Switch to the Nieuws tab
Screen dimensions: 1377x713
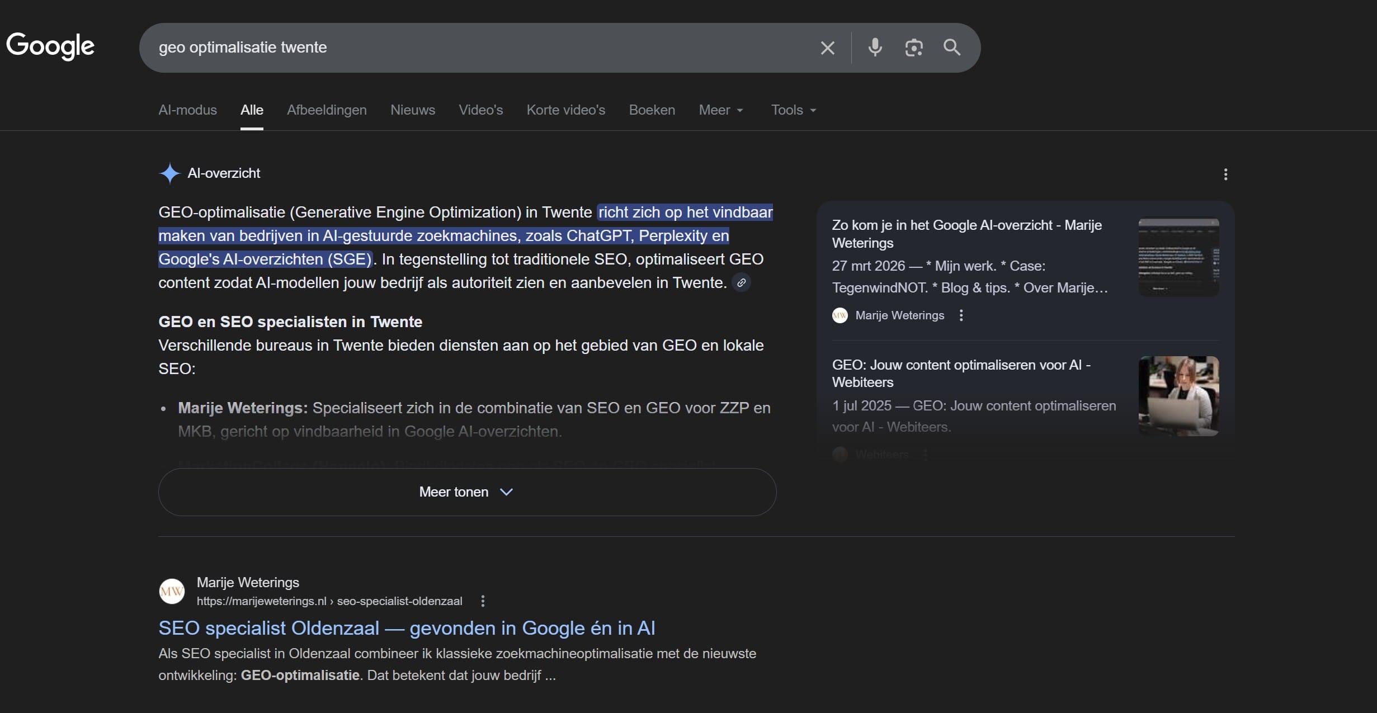click(412, 110)
